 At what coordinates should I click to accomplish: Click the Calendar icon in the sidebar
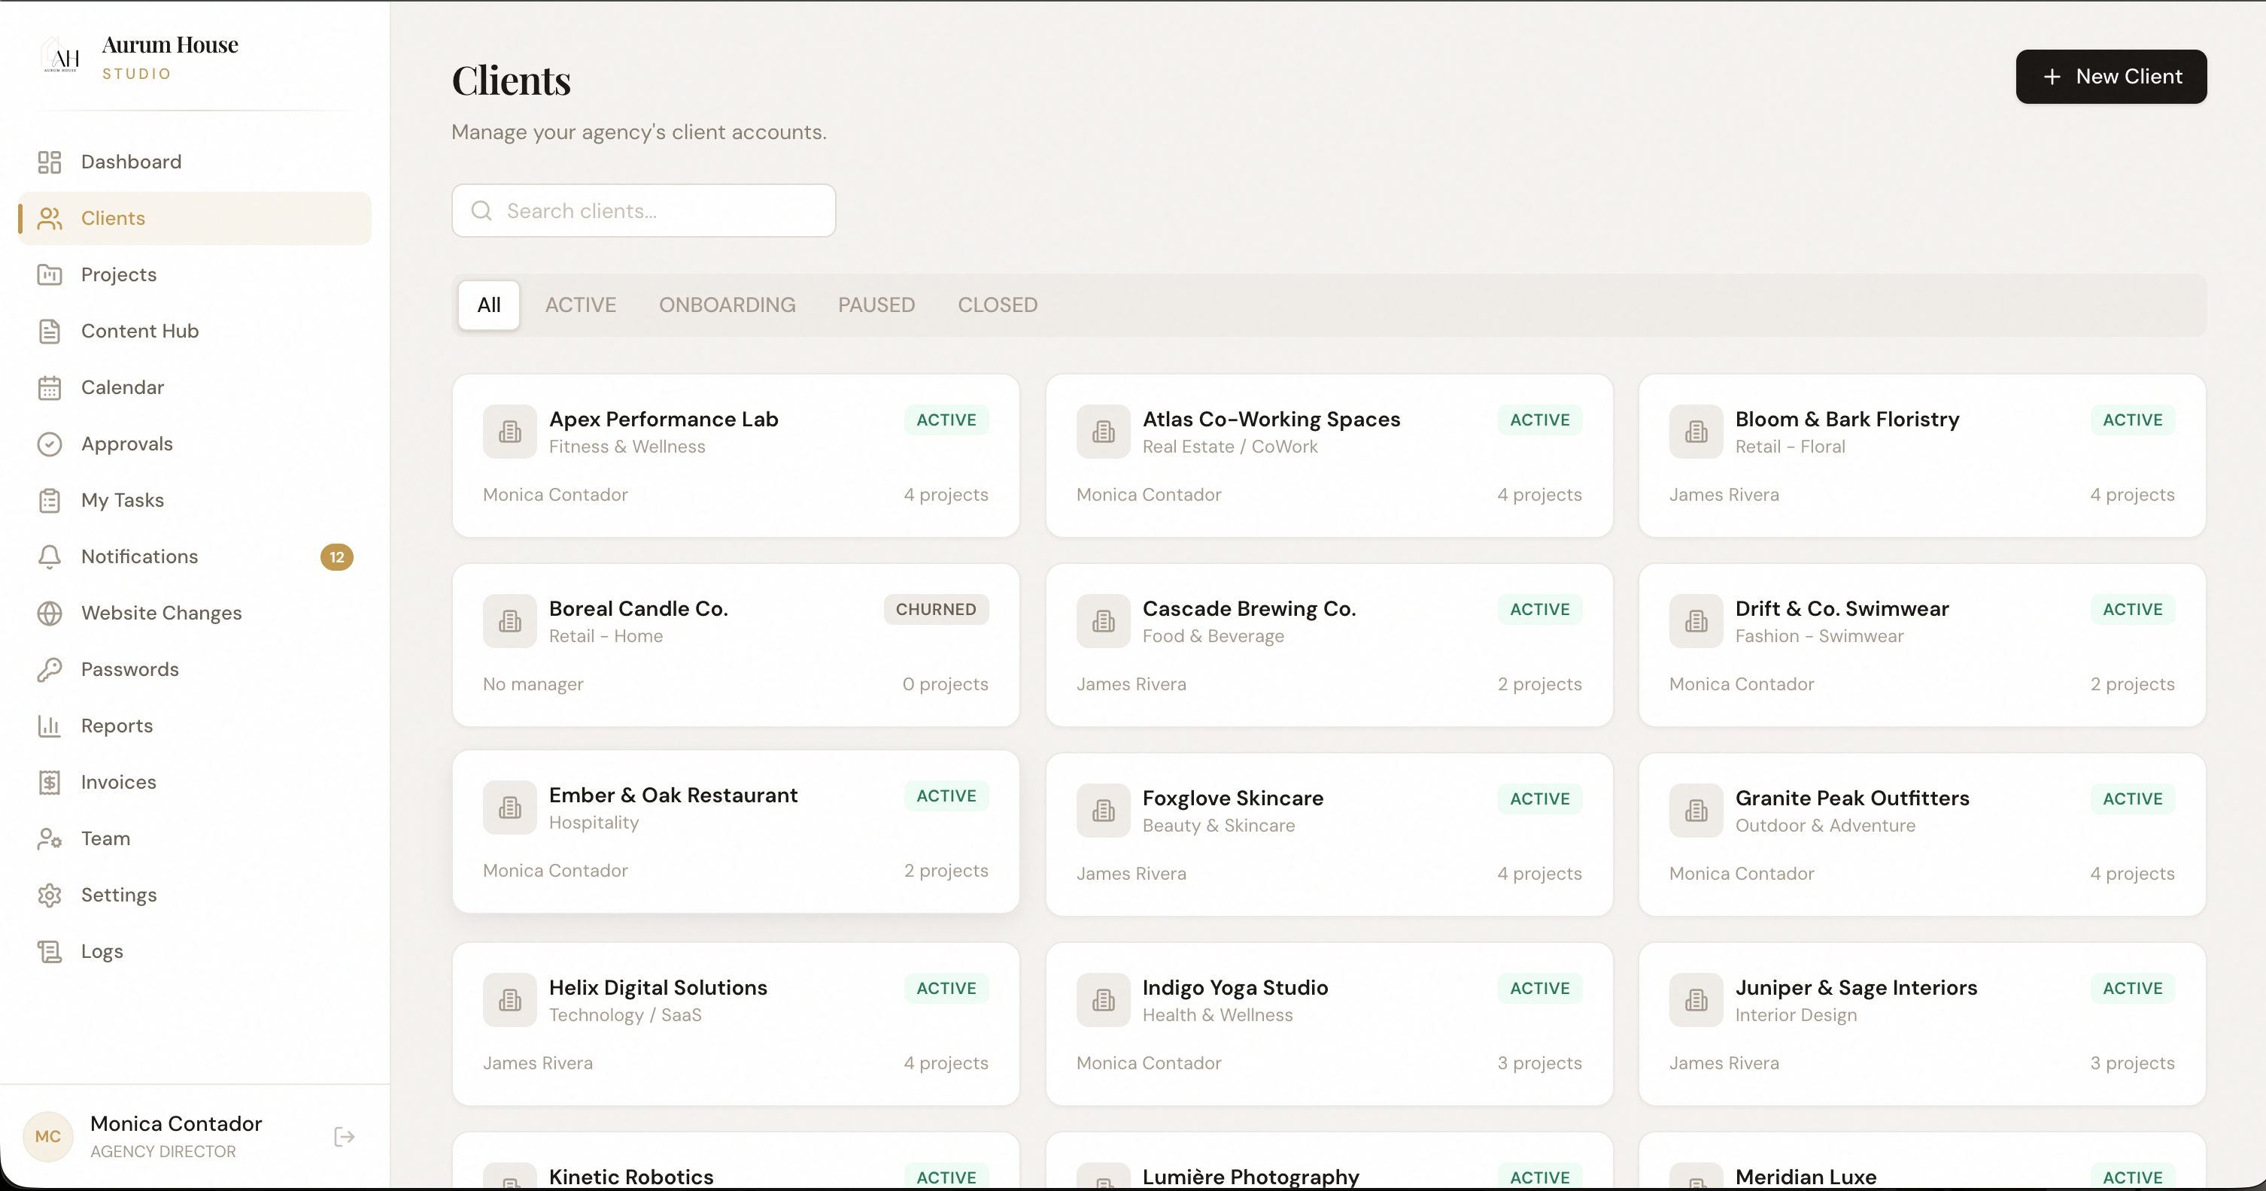(x=50, y=386)
